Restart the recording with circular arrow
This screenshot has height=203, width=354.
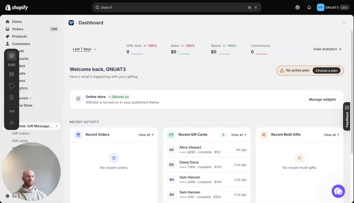(12, 86)
